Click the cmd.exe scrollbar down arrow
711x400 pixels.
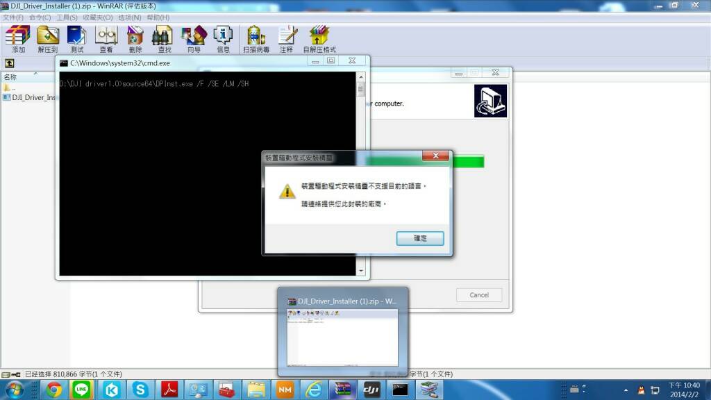[361, 271]
